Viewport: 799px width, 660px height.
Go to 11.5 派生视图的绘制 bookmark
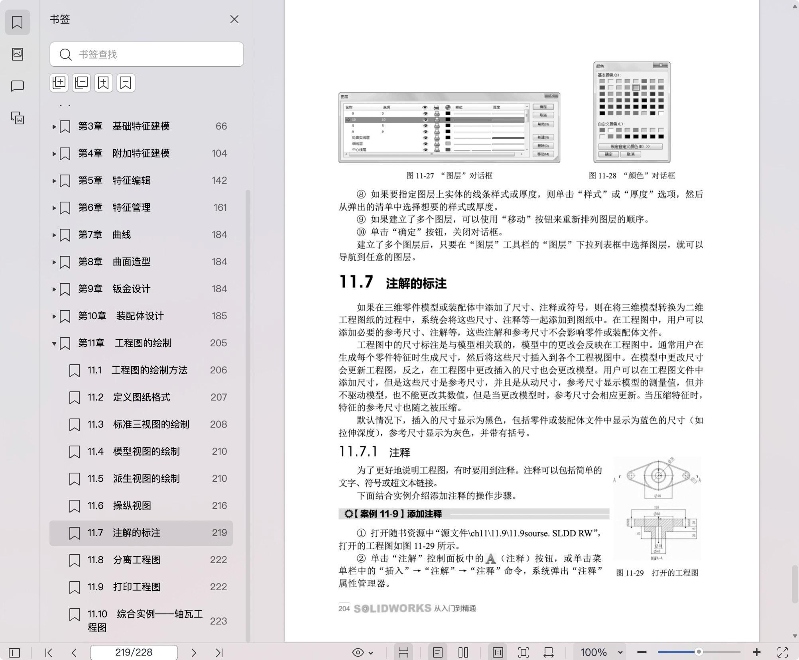click(x=141, y=479)
